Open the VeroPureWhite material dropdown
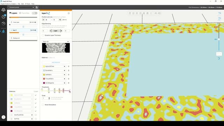Image resolution: width=224 pixels, height=126 pixels. point(21,115)
